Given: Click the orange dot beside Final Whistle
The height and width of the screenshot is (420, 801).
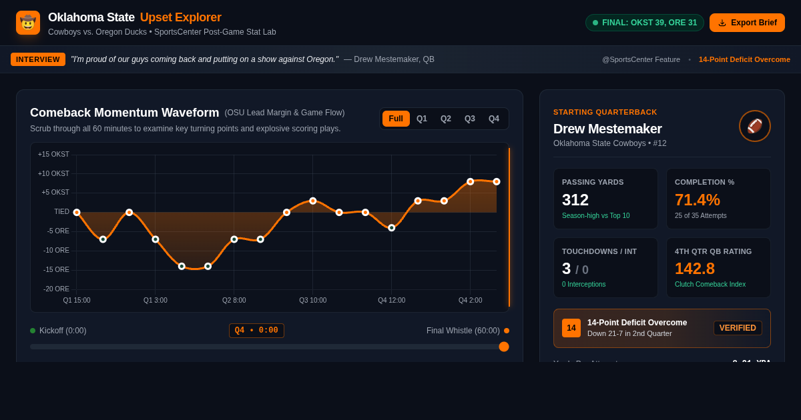Looking at the screenshot, I should 507,331.
